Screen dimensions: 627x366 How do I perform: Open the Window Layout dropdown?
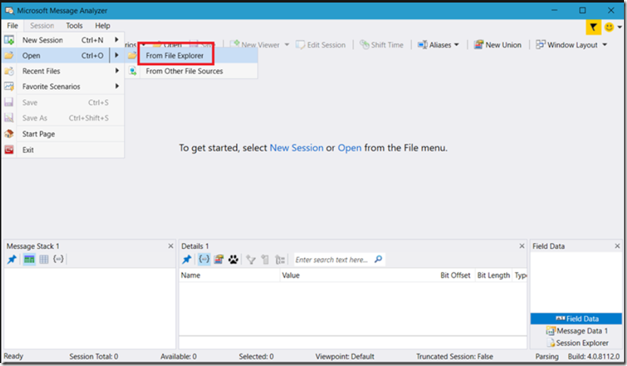572,45
